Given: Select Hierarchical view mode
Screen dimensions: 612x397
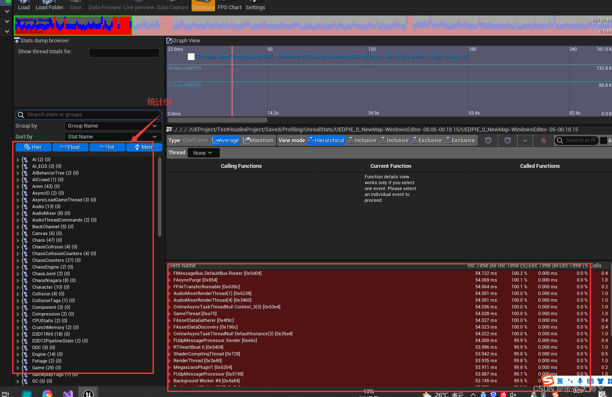Looking at the screenshot, I should [x=326, y=141].
